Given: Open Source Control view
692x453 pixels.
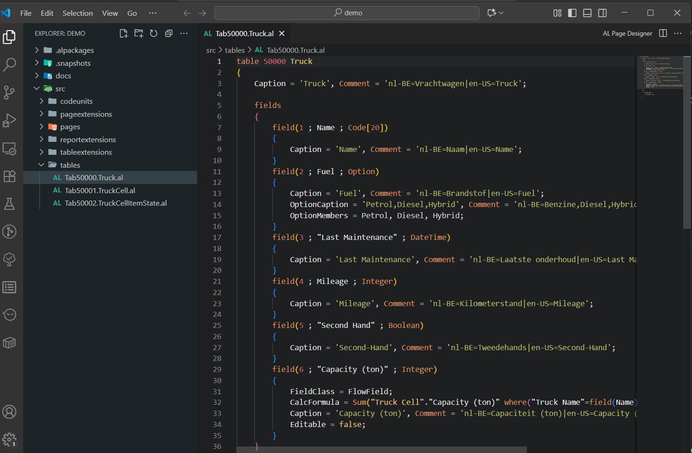Looking at the screenshot, I should [x=9, y=92].
